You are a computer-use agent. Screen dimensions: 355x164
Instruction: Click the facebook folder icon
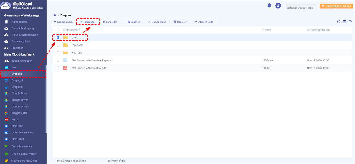coord(66,45)
